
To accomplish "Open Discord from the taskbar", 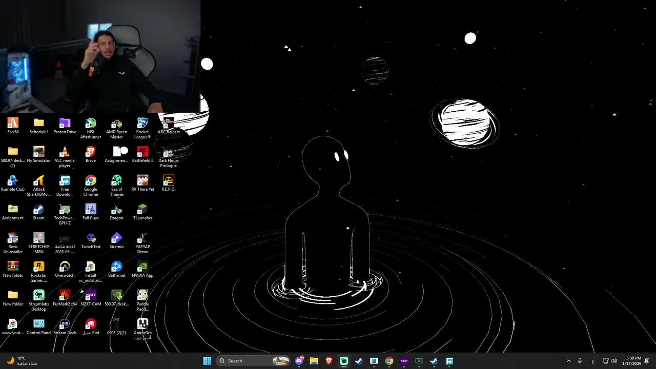I will pos(299,361).
